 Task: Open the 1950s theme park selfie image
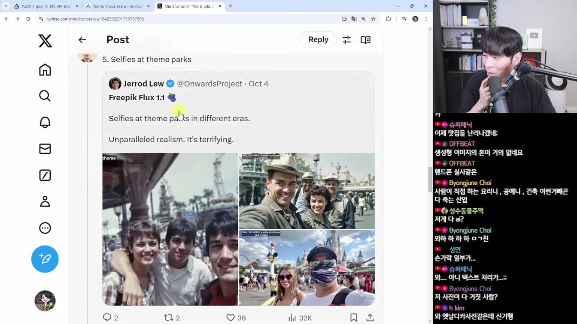pos(307,191)
